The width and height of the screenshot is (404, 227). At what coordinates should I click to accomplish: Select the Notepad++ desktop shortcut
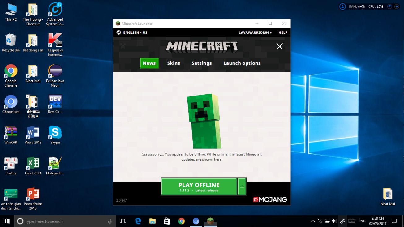(x=55, y=166)
